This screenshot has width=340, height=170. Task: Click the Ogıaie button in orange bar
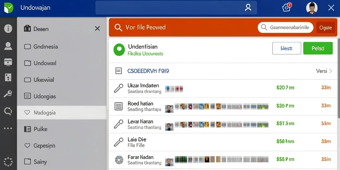[x=325, y=28]
